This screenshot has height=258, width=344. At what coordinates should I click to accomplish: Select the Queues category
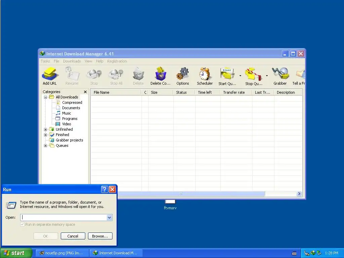point(62,145)
